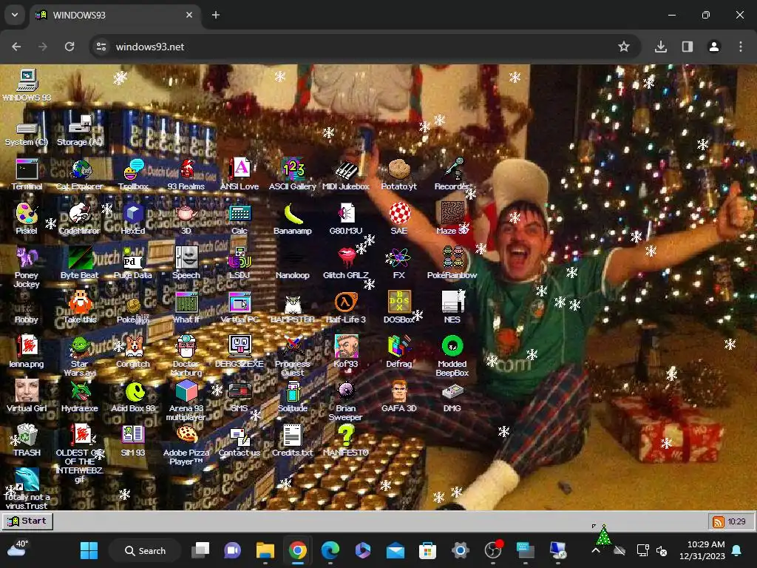The height and width of the screenshot is (568, 757).
Task: Open LSDJ icon
Action: pyautogui.click(x=240, y=263)
